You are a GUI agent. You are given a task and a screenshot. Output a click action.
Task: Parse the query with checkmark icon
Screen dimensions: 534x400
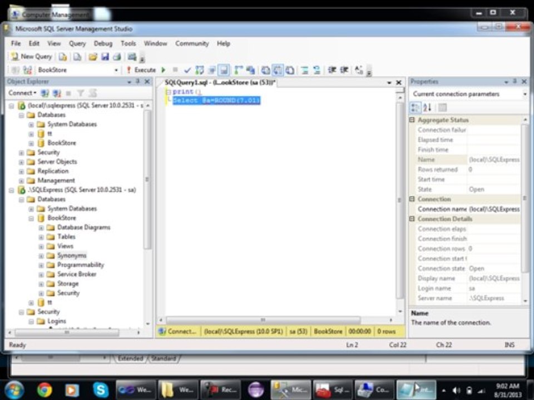pos(187,70)
